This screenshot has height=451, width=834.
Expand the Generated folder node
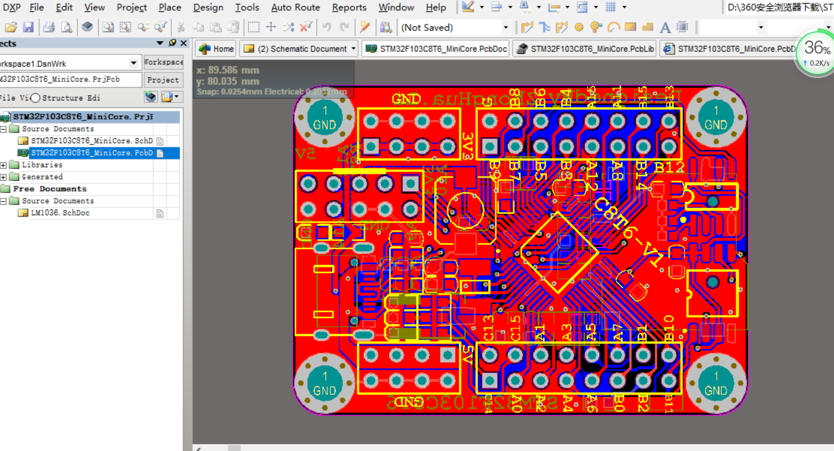coord(4,177)
